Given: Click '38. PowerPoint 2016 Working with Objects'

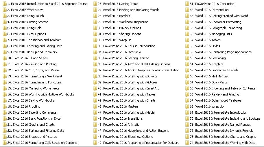Looking at the screenshot, I should pyautogui.click(x=128, y=76).
